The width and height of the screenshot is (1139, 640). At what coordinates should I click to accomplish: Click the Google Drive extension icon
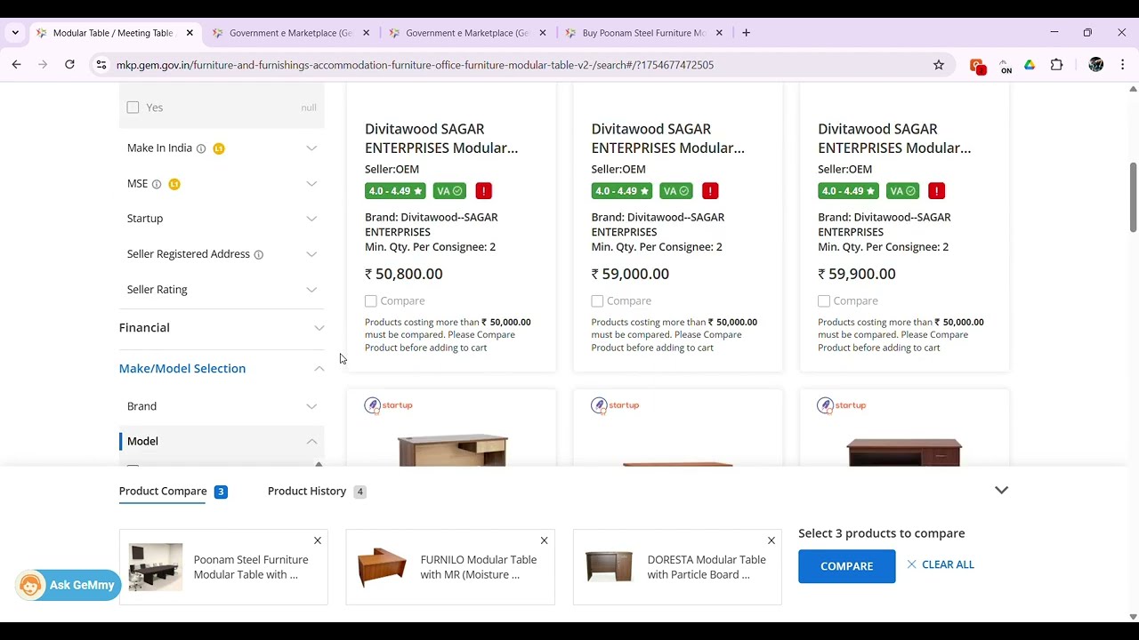1030,65
